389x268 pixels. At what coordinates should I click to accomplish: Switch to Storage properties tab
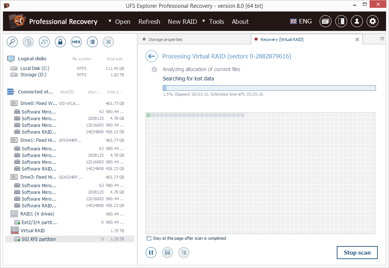[165, 39]
